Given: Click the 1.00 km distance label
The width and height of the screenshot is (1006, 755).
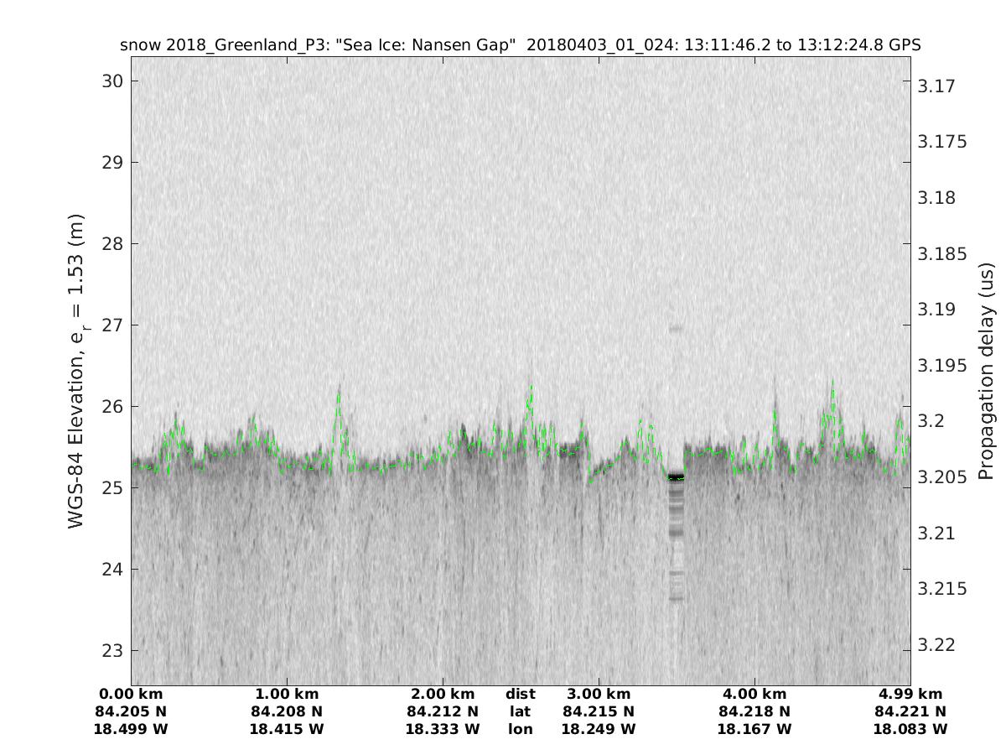Looking at the screenshot, I should (x=287, y=694).
